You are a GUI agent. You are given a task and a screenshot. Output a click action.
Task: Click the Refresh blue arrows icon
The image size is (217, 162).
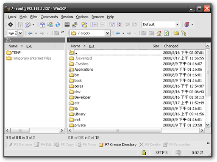(x=58, y=25)
